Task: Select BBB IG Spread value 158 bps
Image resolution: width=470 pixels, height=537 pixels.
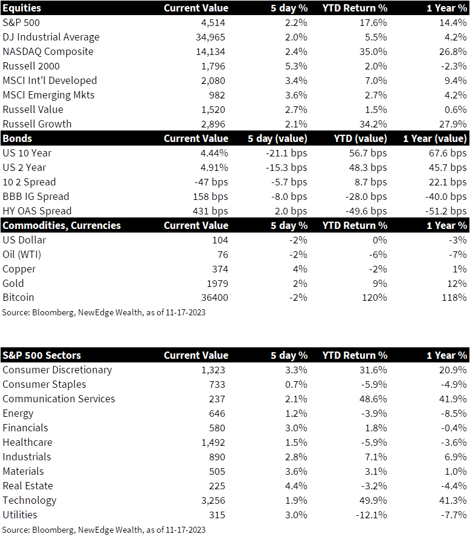Action: tap(210, 196)
